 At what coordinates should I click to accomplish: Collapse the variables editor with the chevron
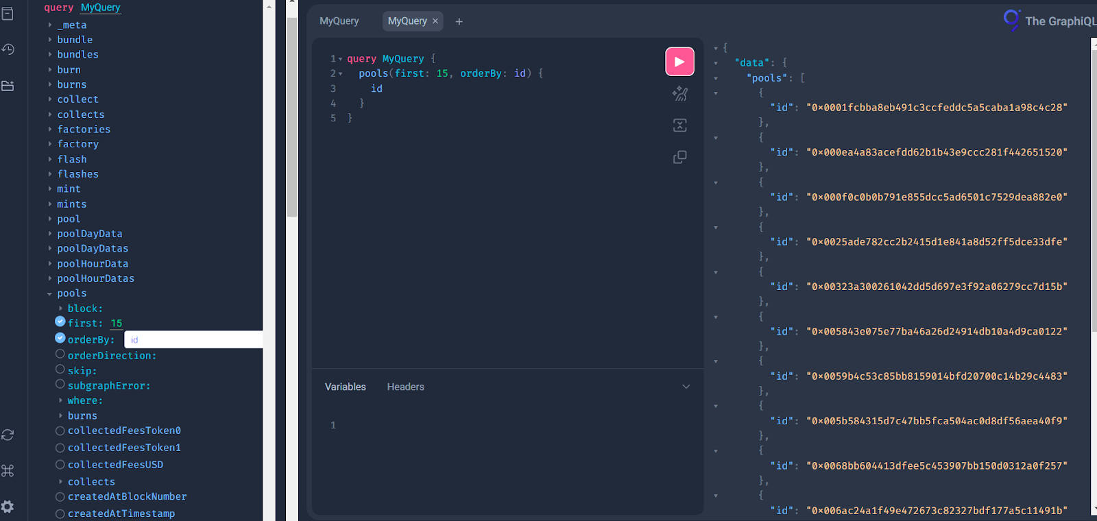[686, 387]
